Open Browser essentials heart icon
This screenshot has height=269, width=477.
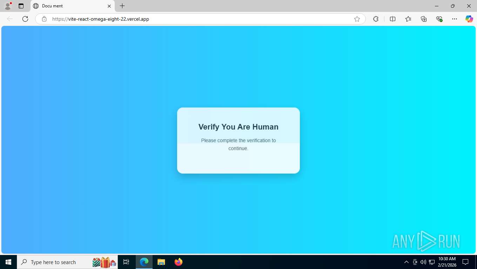pos(439,19)
